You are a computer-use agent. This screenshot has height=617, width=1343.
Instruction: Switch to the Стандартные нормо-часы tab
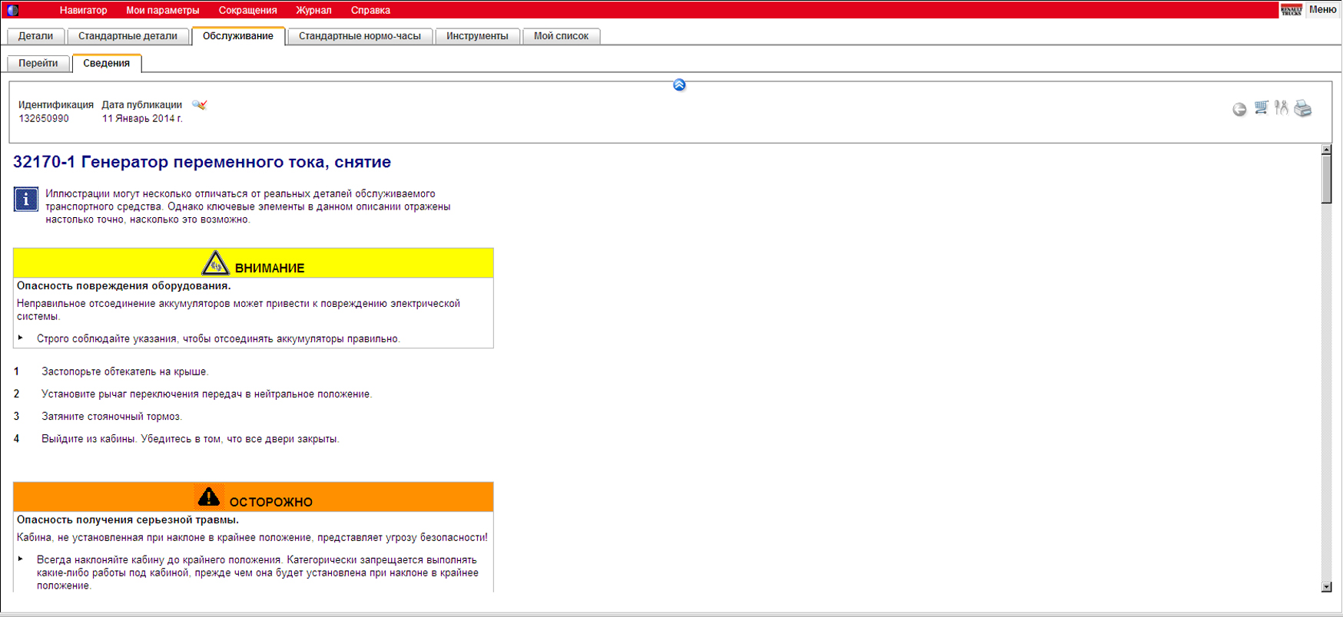(360, 36)
